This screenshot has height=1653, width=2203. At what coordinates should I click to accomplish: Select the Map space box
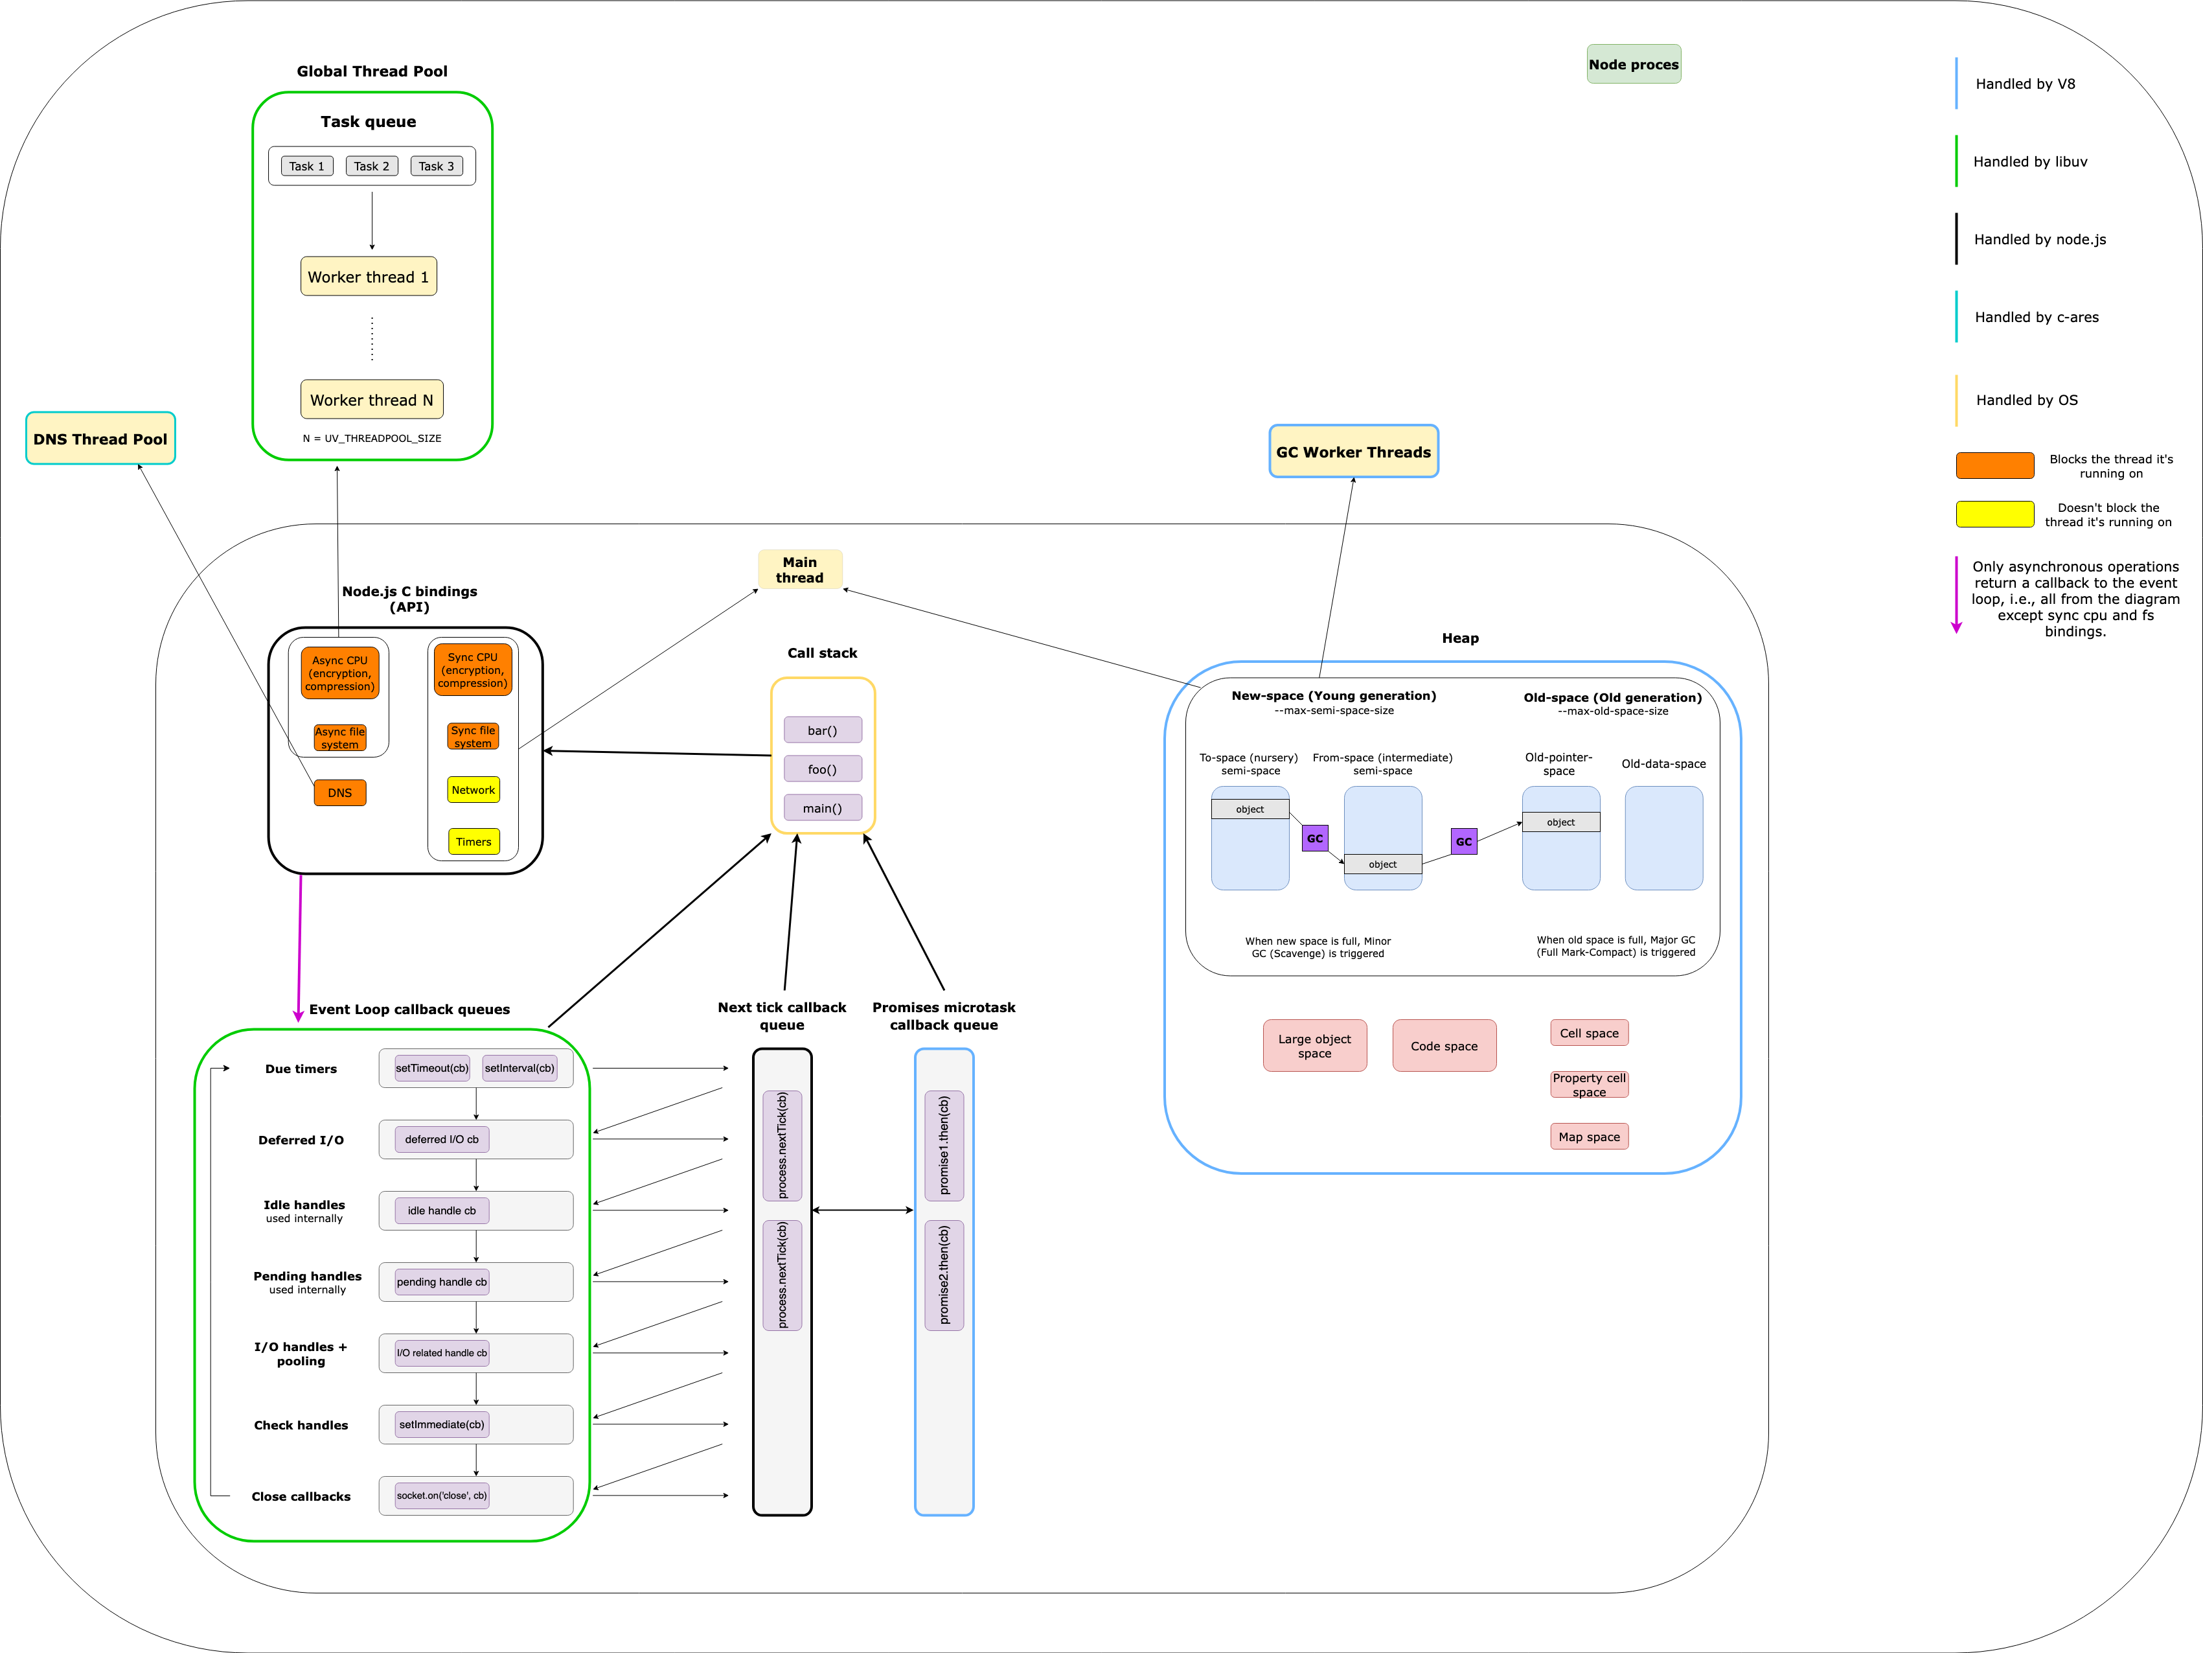[1590, 1137]
